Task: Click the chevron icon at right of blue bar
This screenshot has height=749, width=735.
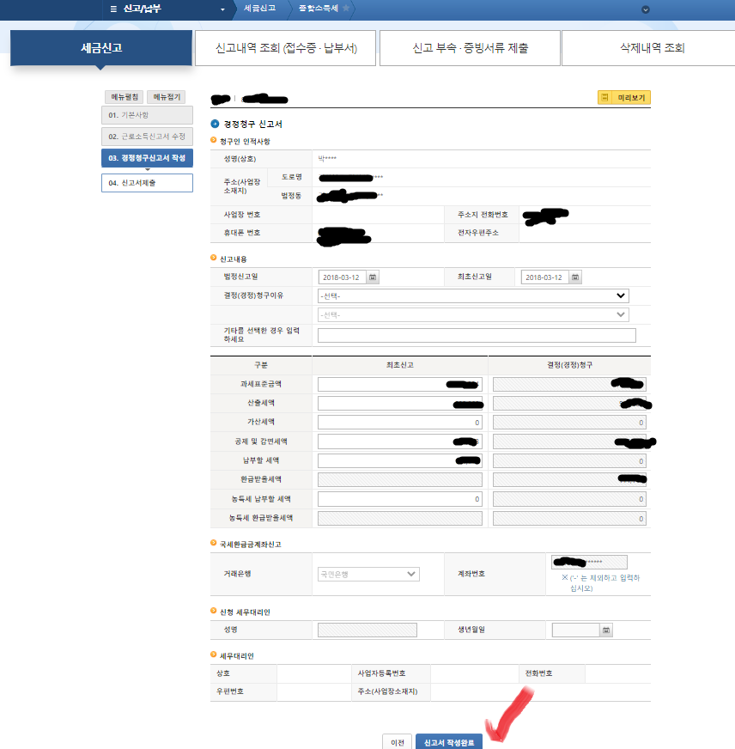Action: pos(645,10)
